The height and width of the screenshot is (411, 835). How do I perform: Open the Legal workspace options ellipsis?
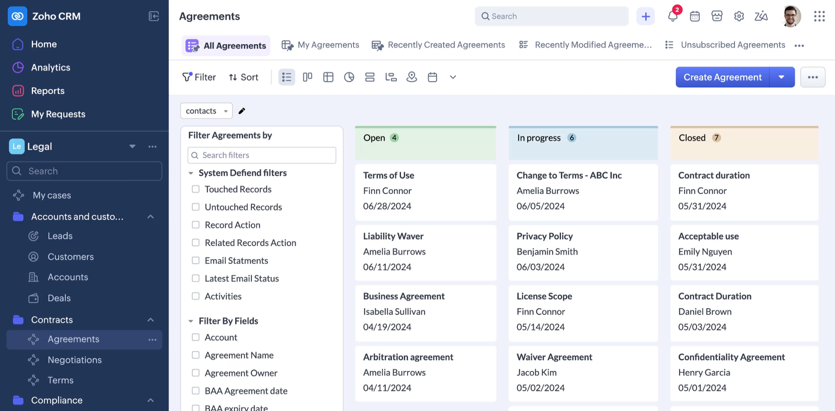click(x=152, y=147)
